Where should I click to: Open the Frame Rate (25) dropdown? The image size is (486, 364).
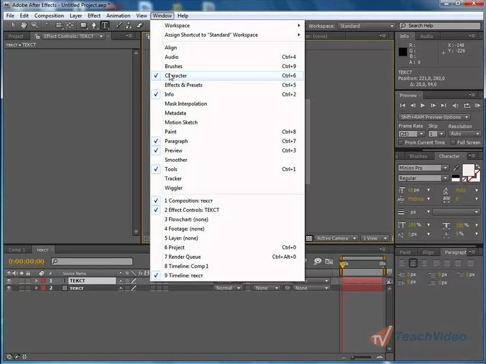click(x=411, y=133)
